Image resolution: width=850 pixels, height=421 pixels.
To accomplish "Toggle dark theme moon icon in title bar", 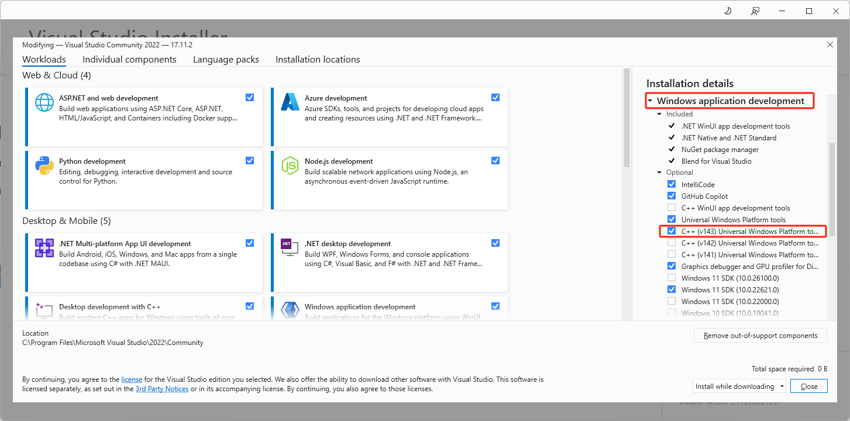I will (728, 11).
